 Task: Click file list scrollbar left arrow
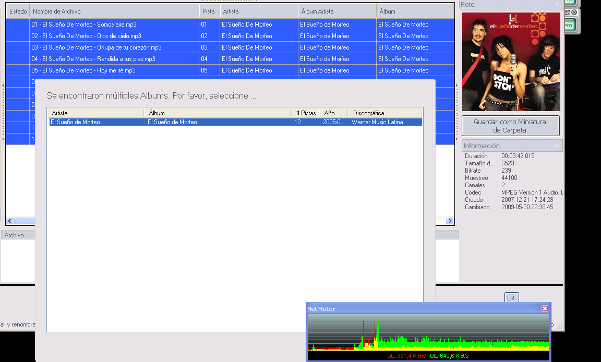(x=10, y=221)
